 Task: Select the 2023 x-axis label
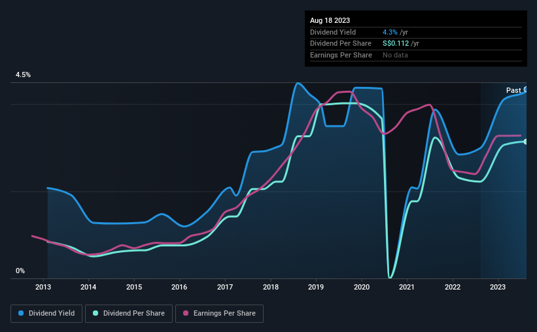click(x=498, y=286)
